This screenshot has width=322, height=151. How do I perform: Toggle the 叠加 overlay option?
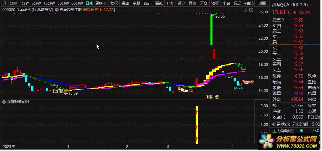click(x=125, y=3)
